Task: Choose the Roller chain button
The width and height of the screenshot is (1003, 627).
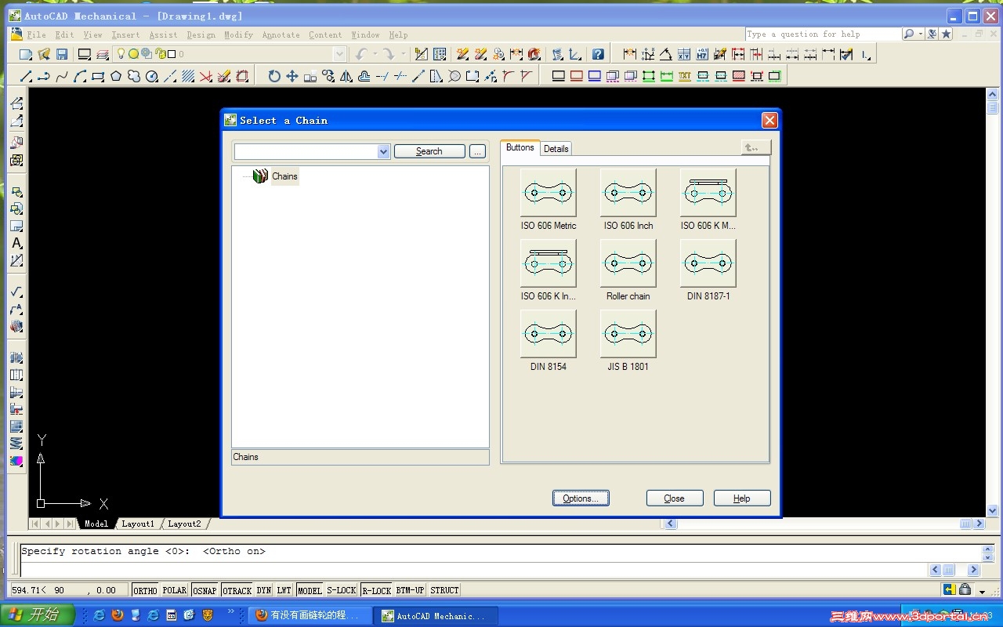Action: (x=628, y=263)
